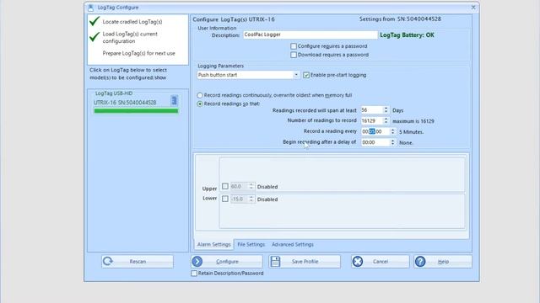This screenshot has height=303, width=540.
Task: Click the Help question mark icon
Action: click(x=420, y=262)
